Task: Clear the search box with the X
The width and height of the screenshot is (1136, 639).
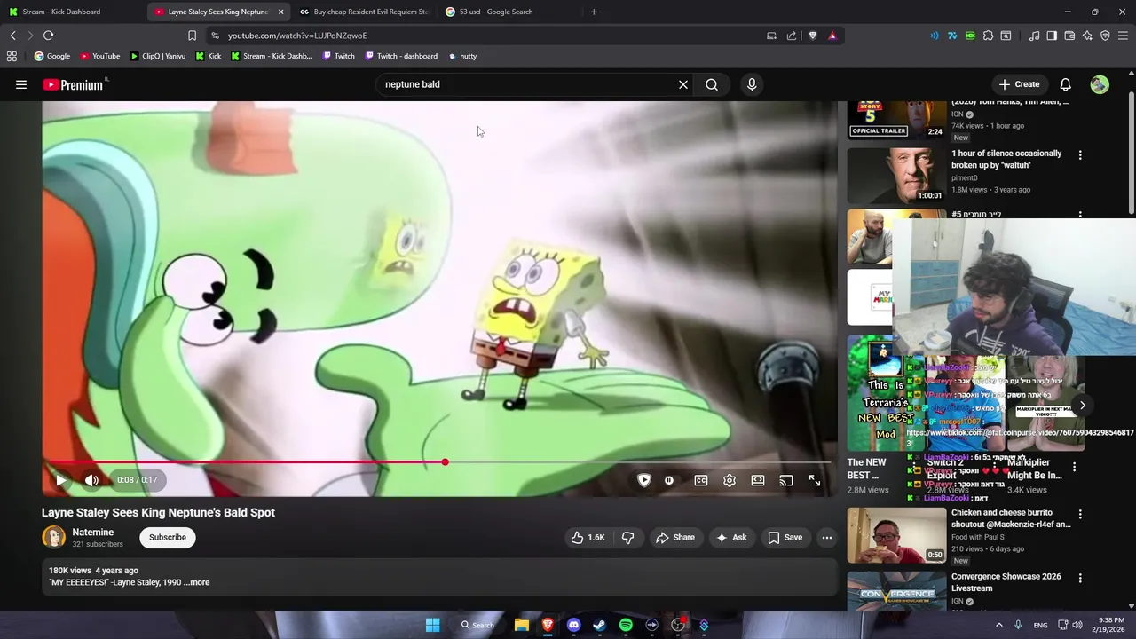Action: tap(683, 84)
